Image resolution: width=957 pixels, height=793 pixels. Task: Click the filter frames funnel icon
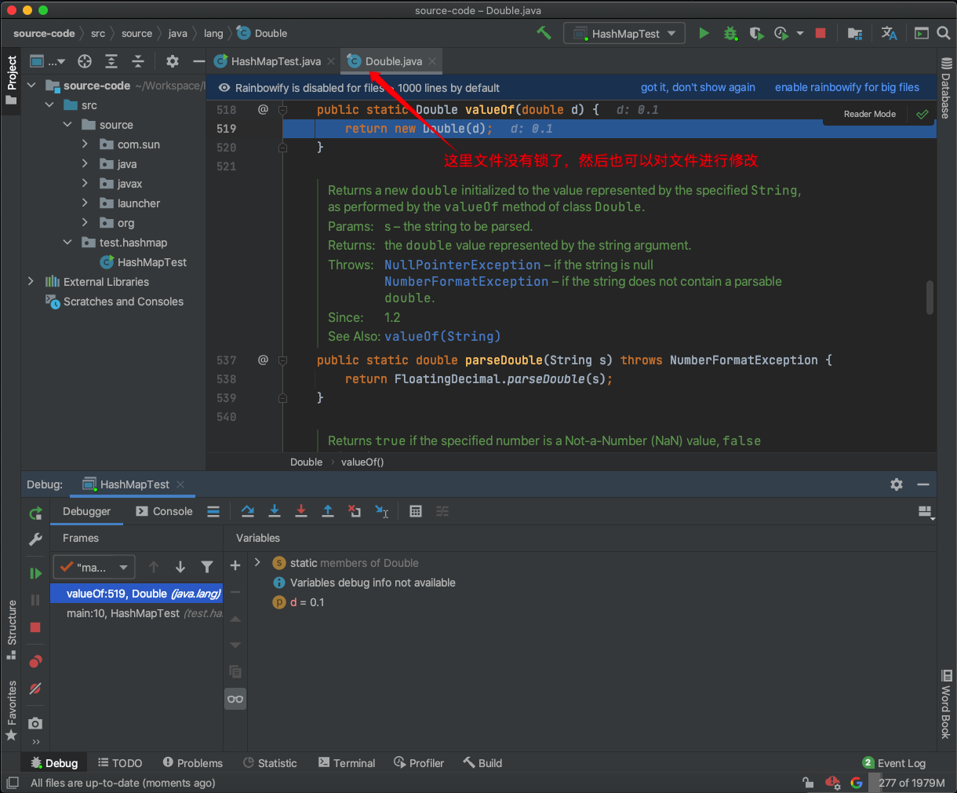click(207, 567)
